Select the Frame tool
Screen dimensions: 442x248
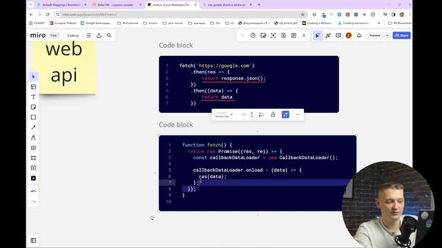[34, 158]
